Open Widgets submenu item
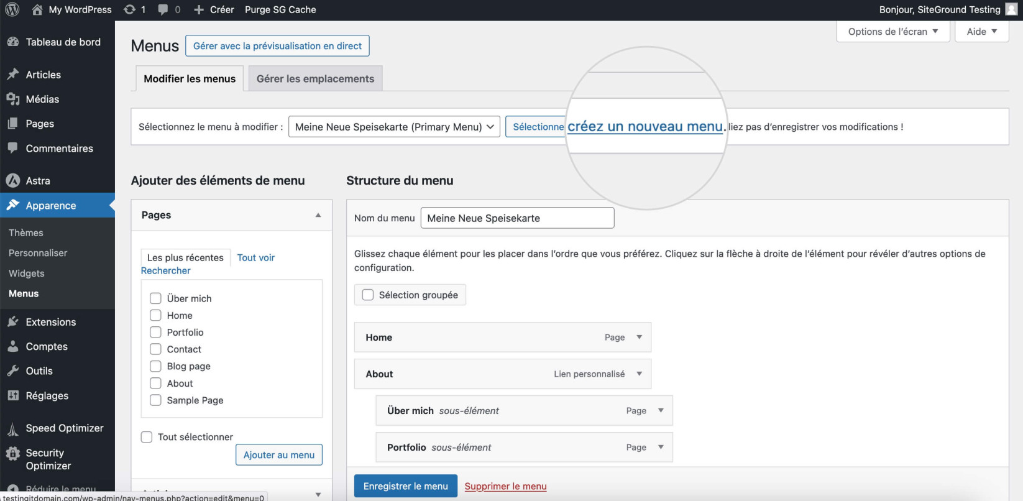 (x=27, y=273)
